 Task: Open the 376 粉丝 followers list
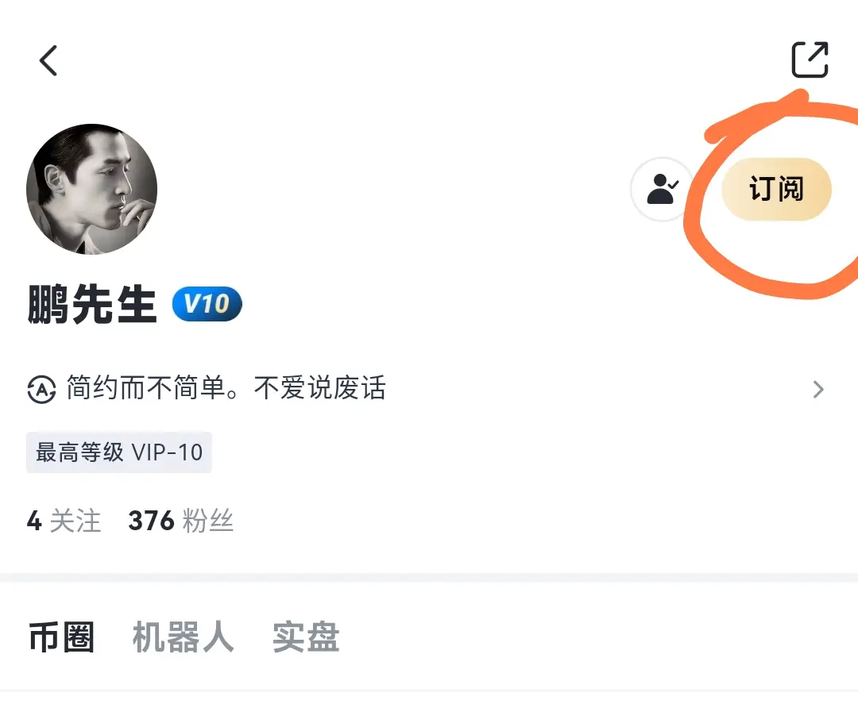[180, 521]
